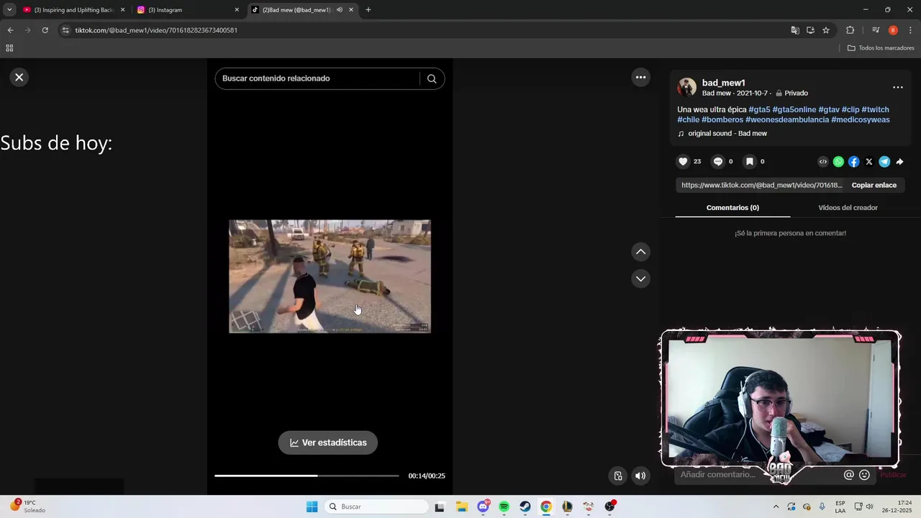Viewport: 921px width, 518px height.
Task: Open the #weonesdeambulancia hashtag
Action: [787, 119]
